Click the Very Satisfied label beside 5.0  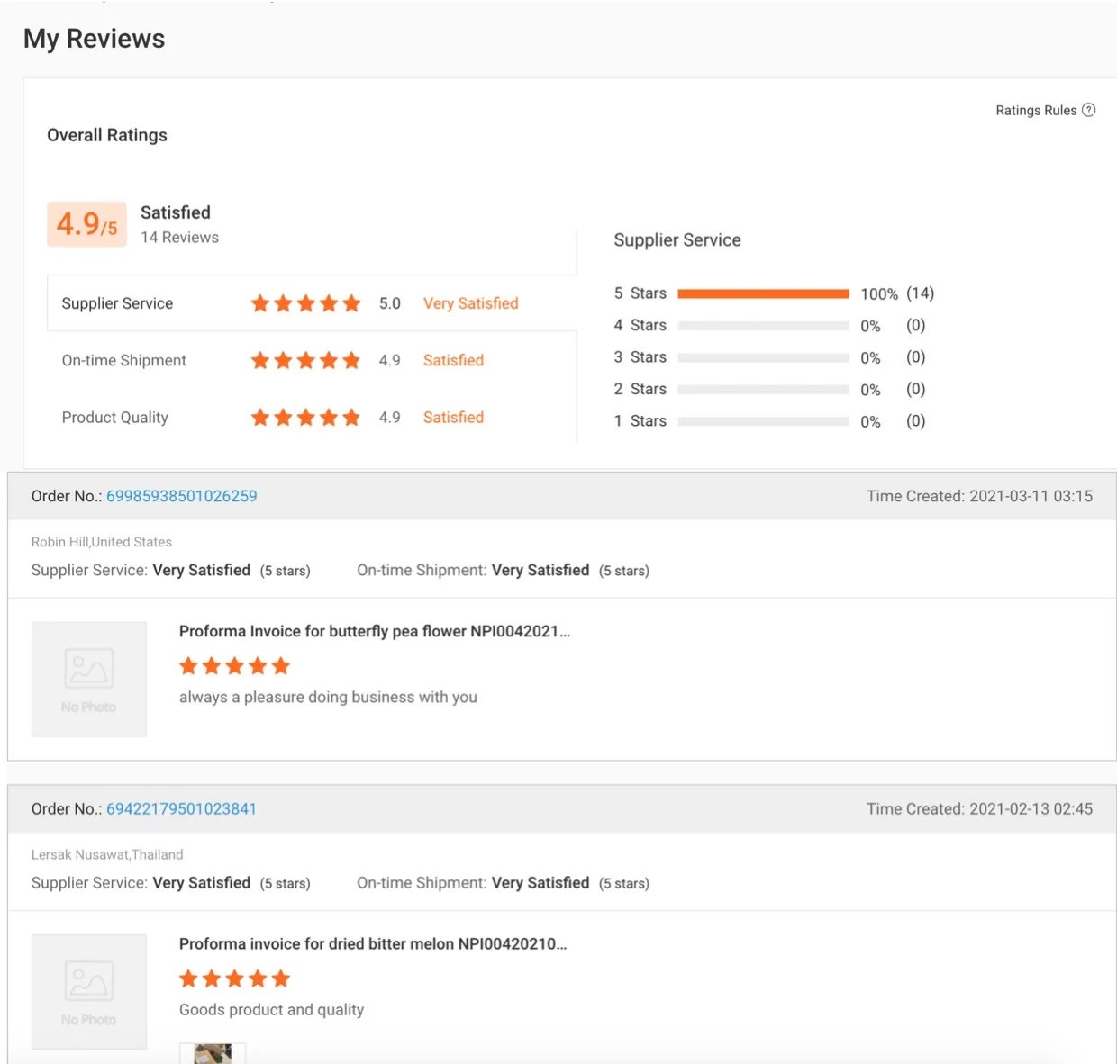(471, 303)
